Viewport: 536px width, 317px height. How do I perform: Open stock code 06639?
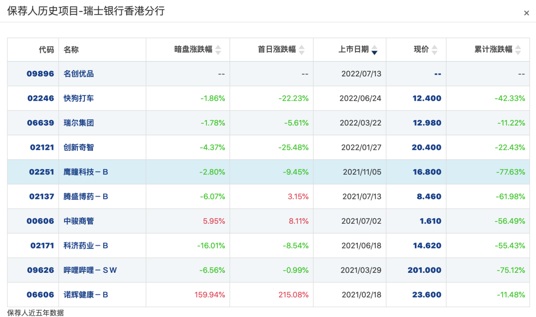(40, 123)
